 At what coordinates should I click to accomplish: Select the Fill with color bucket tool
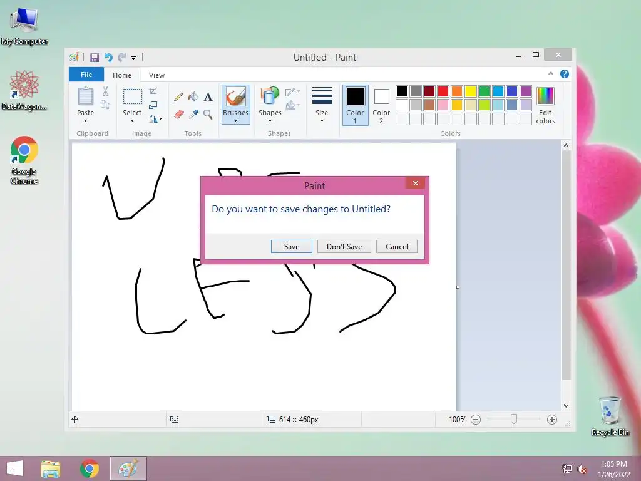coord(193,97)
